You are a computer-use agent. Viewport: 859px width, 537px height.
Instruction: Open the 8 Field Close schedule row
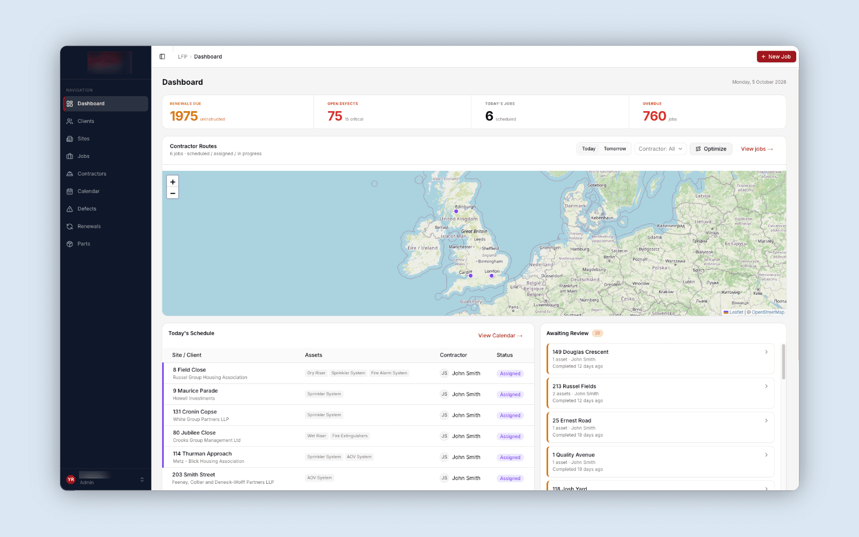(348, 373)
